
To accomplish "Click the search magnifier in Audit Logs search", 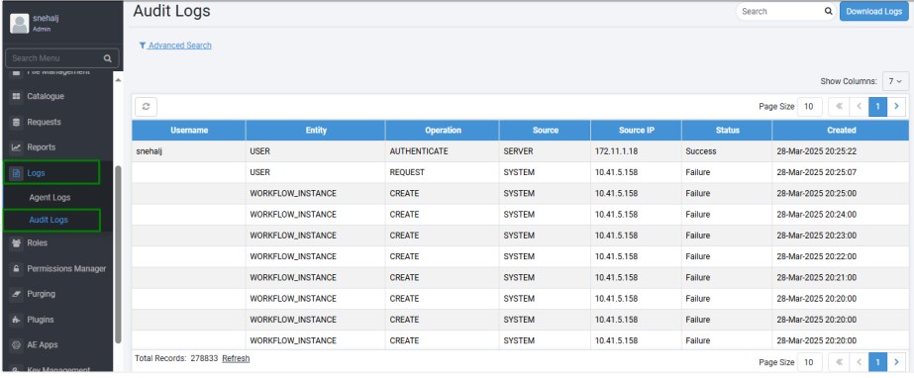I will [828, 11].
